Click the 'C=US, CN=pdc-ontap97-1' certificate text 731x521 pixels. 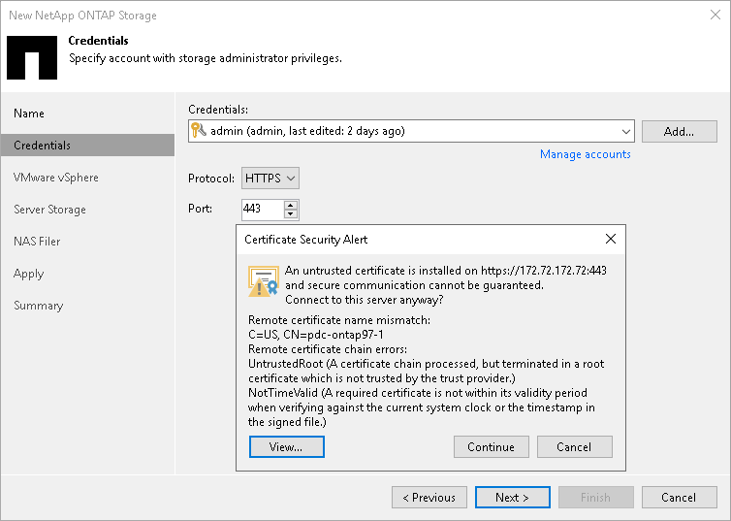(x=316, y=335)
